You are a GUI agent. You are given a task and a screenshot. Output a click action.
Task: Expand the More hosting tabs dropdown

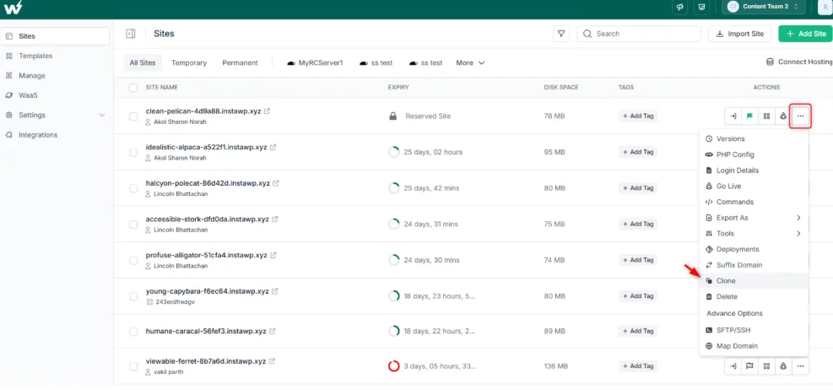coord(470,62)
